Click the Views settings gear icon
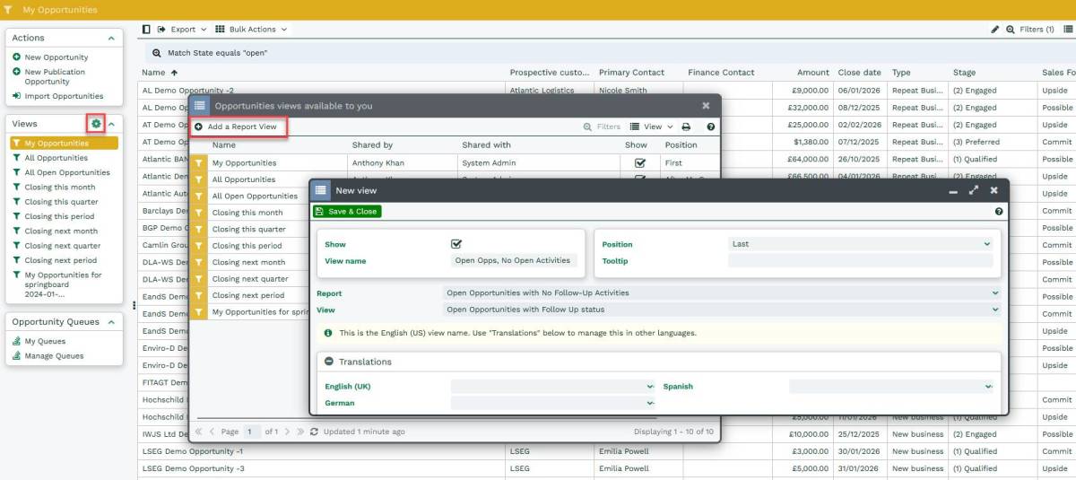Image resolution: width=1076 pixels, height=480 pixels. 96,123
